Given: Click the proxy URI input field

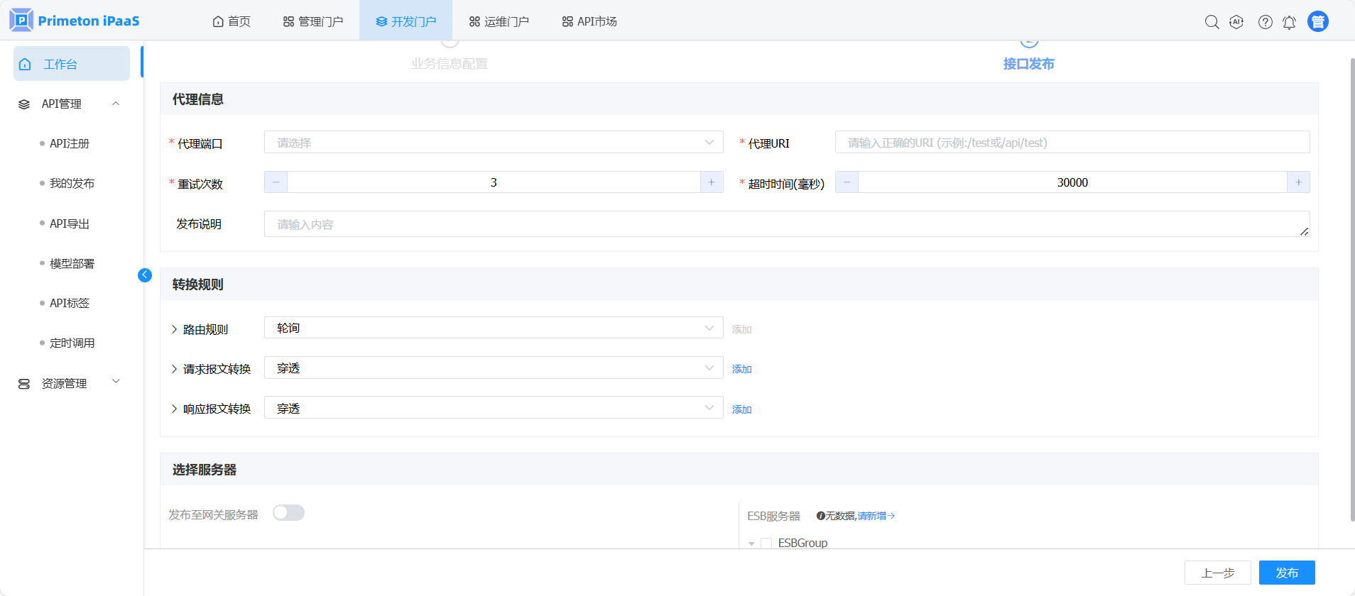Looking at the screenshot, I should tap(1072, 143).
